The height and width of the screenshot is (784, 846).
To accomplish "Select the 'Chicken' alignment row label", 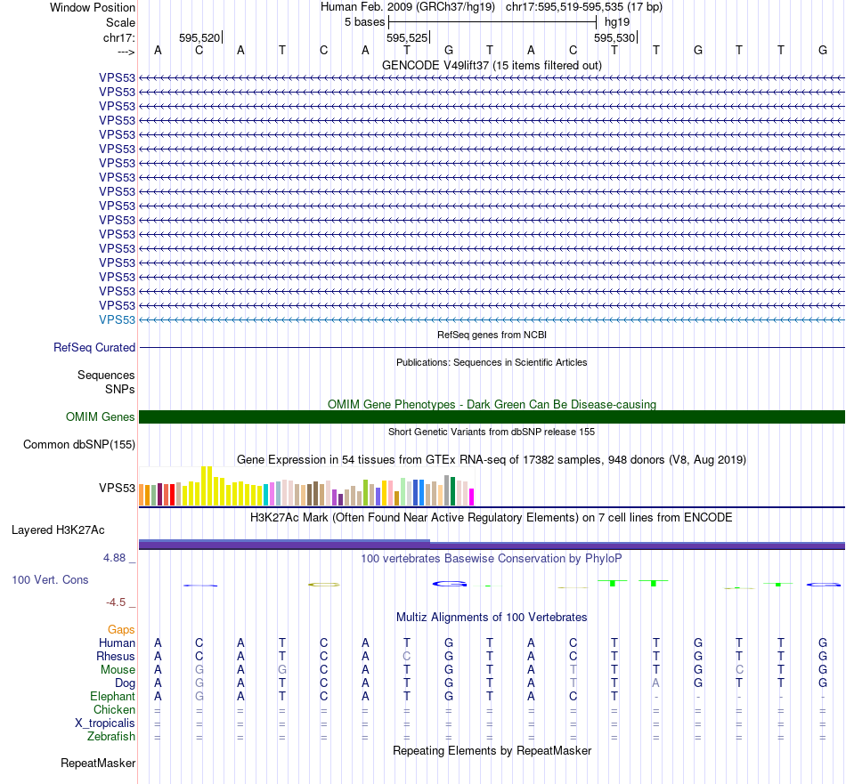I will click(x=114, y=709).
